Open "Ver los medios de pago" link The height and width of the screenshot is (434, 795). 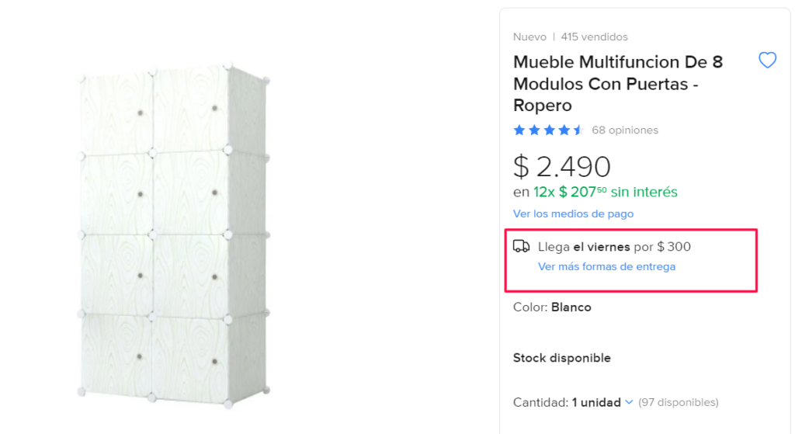tap(573, 214)
